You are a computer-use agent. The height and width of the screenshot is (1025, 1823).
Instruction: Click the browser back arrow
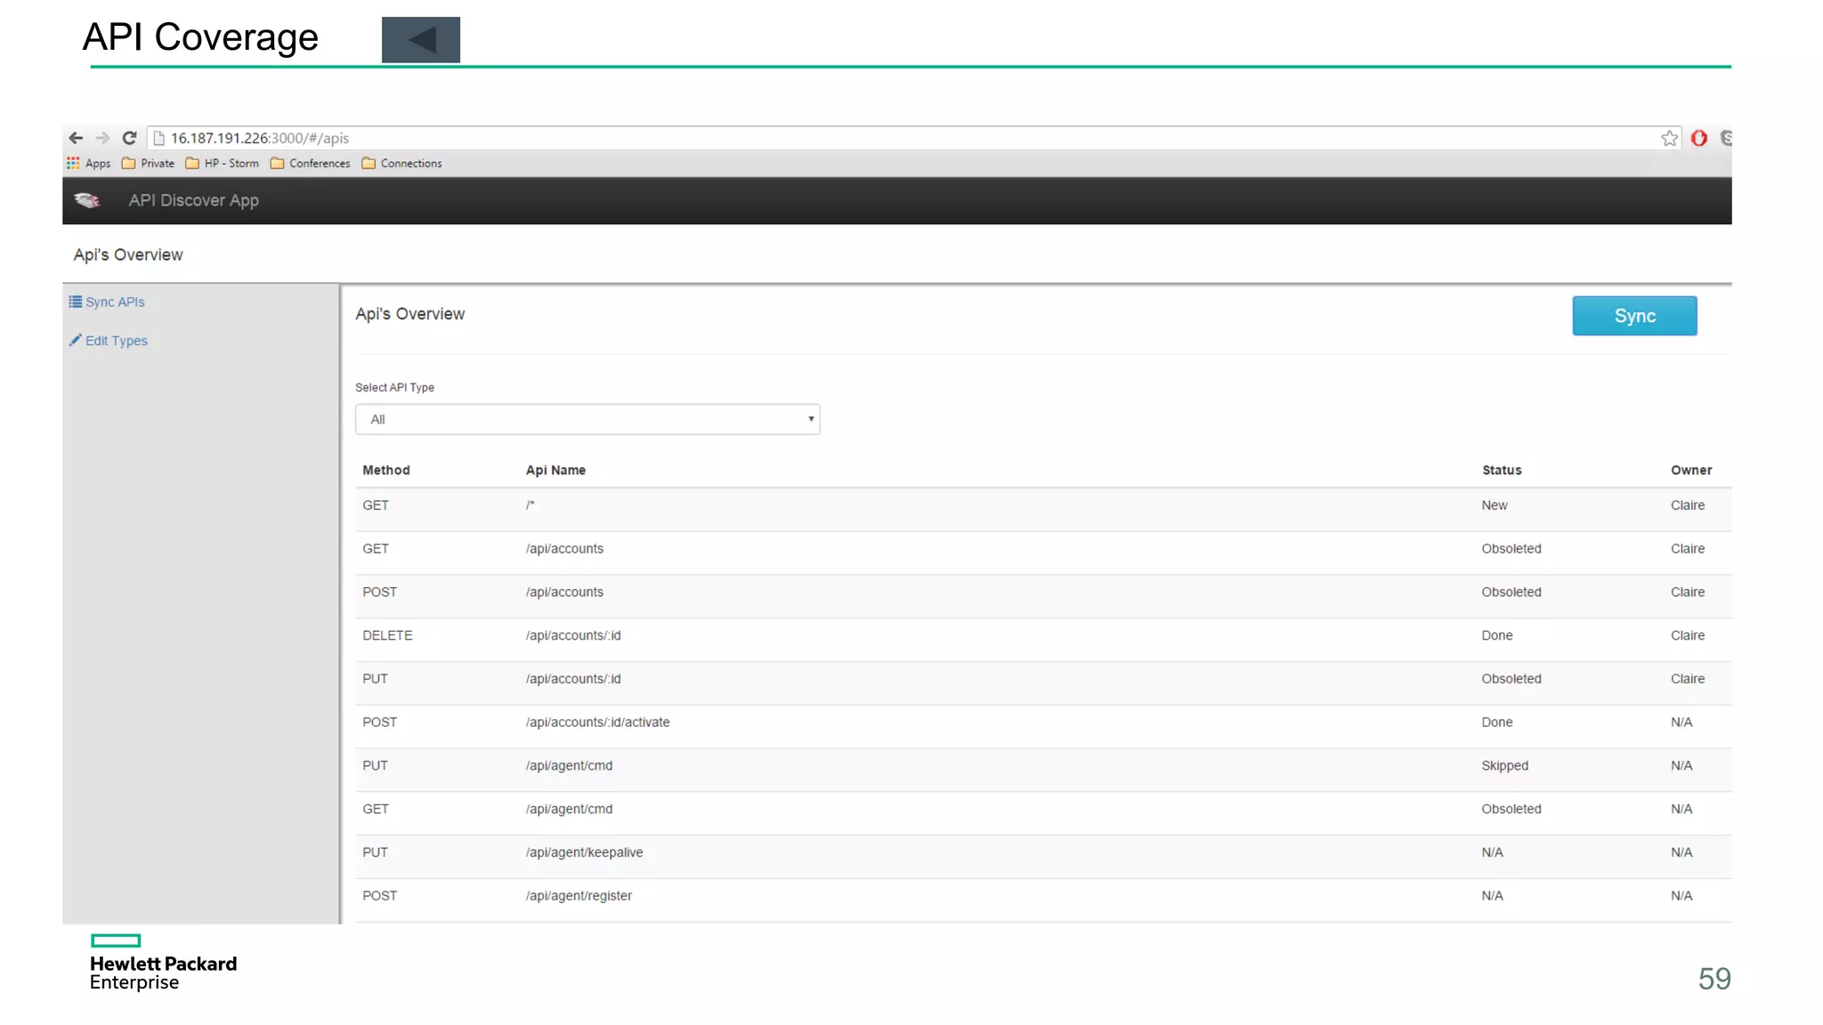click(76, 138)
